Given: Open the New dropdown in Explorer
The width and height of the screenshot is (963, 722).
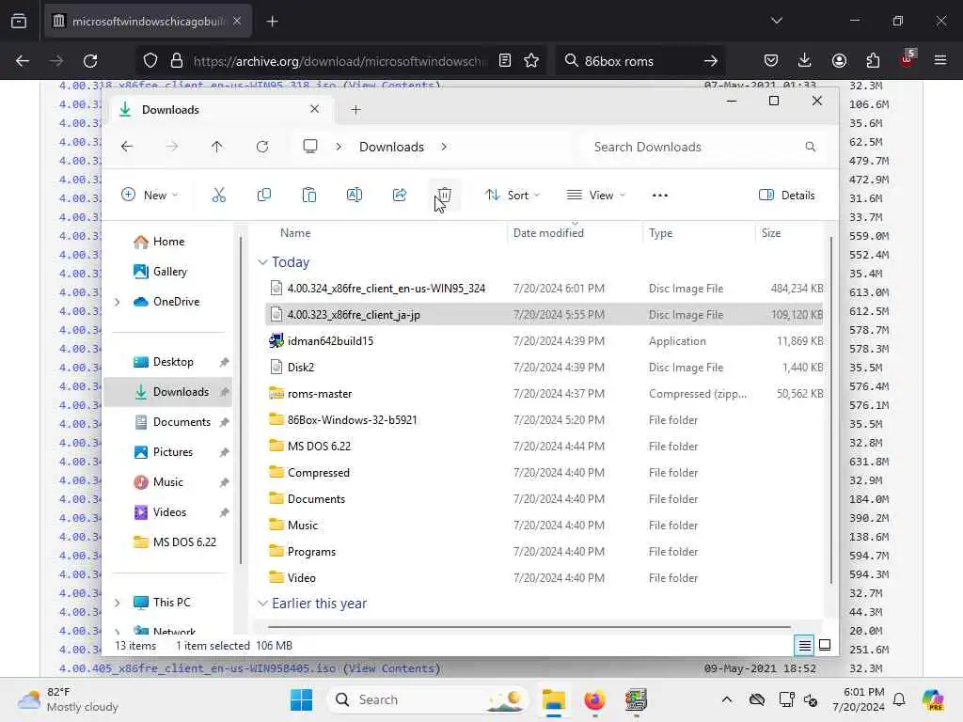Looking at the screenshot, I should 150,196.
